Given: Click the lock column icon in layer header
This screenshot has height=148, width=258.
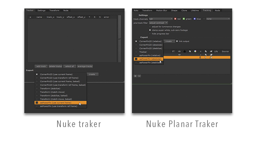Looking at the screenshot, I should pyautogui.click(x=184, y=51).
